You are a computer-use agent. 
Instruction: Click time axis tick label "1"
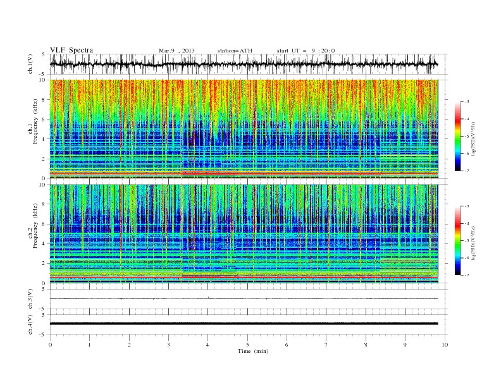coord(90,345)
